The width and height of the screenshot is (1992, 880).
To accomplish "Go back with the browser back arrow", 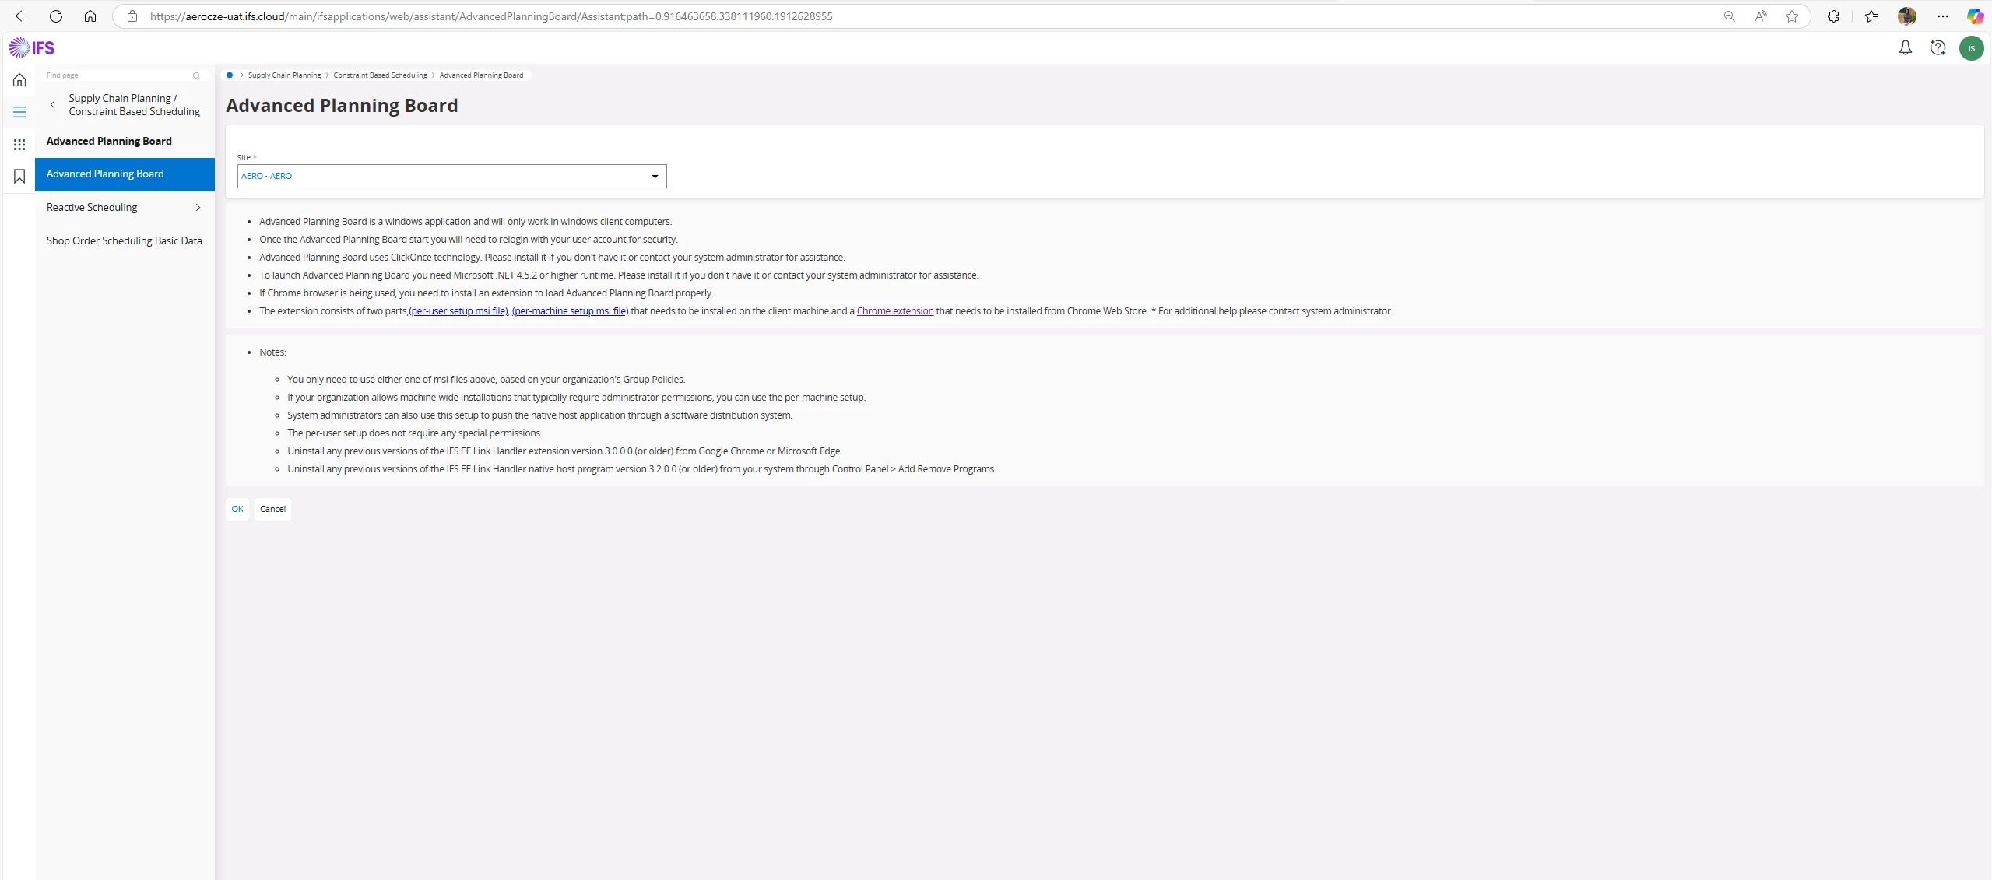I will 22,16.
